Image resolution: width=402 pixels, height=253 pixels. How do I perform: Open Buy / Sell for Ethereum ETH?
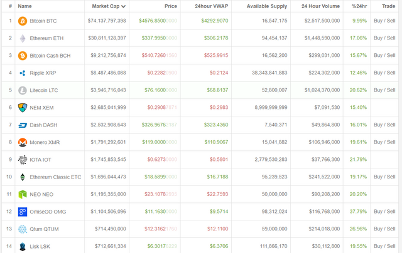[x=384, y=38]
